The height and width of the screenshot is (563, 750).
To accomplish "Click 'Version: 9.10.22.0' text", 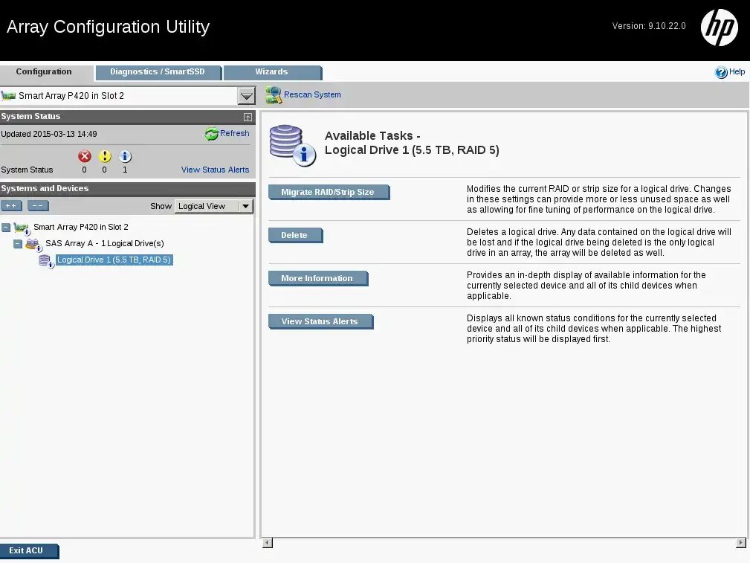I will pos(649,26).
